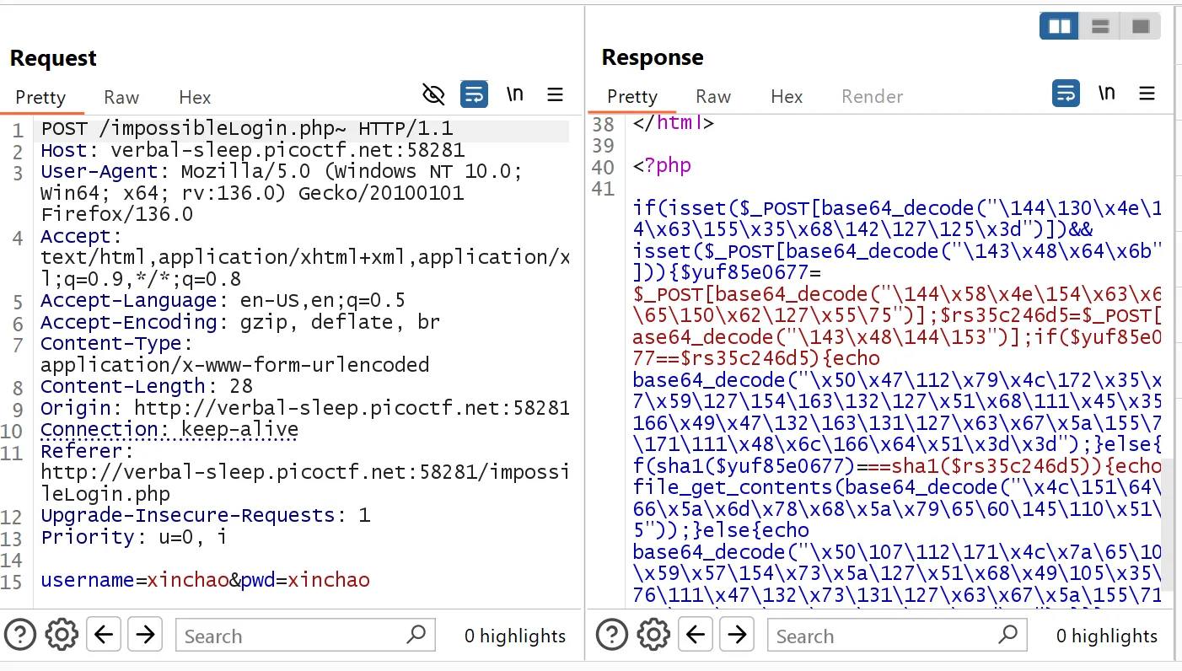1182x671 pixels.
Task: Open Request panel hamburger options menu
Action: (555, 94)
